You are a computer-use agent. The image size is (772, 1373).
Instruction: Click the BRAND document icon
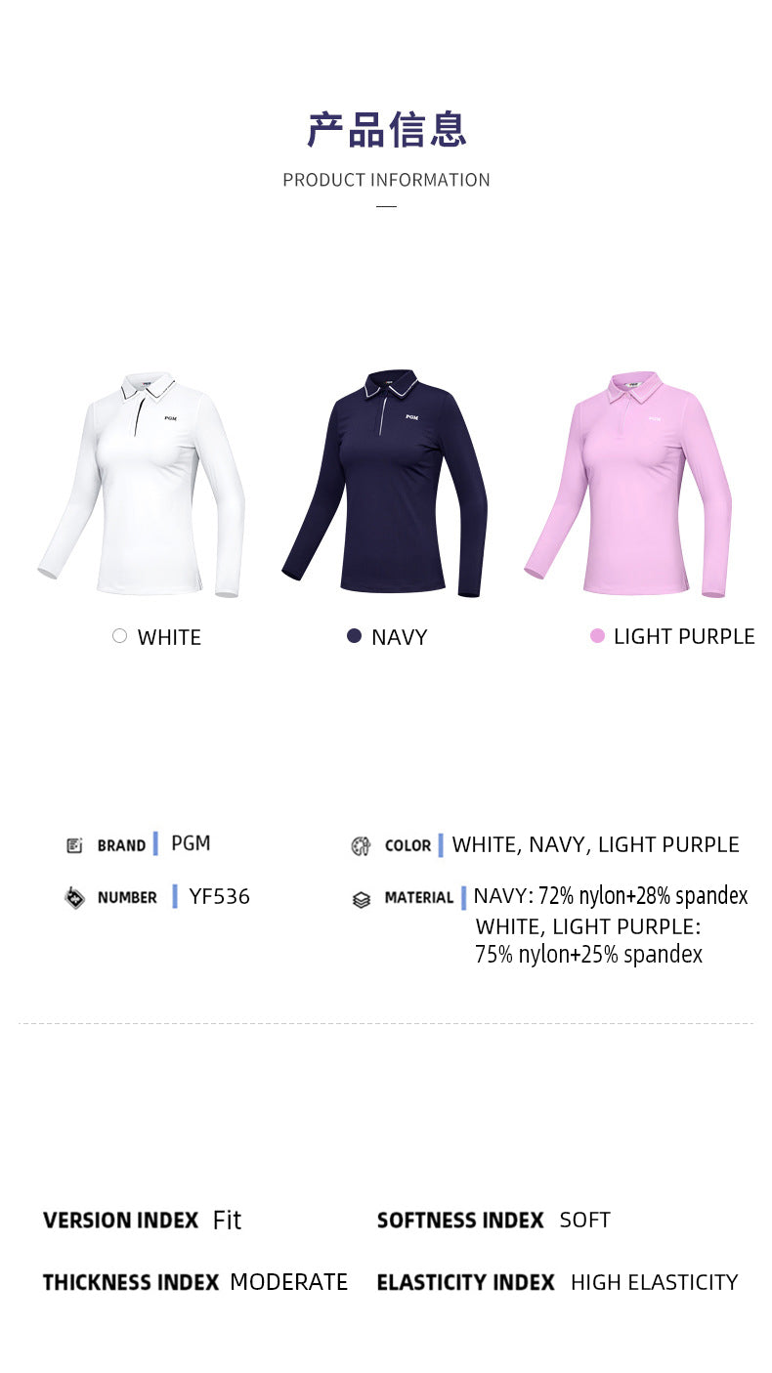(74, 845)
